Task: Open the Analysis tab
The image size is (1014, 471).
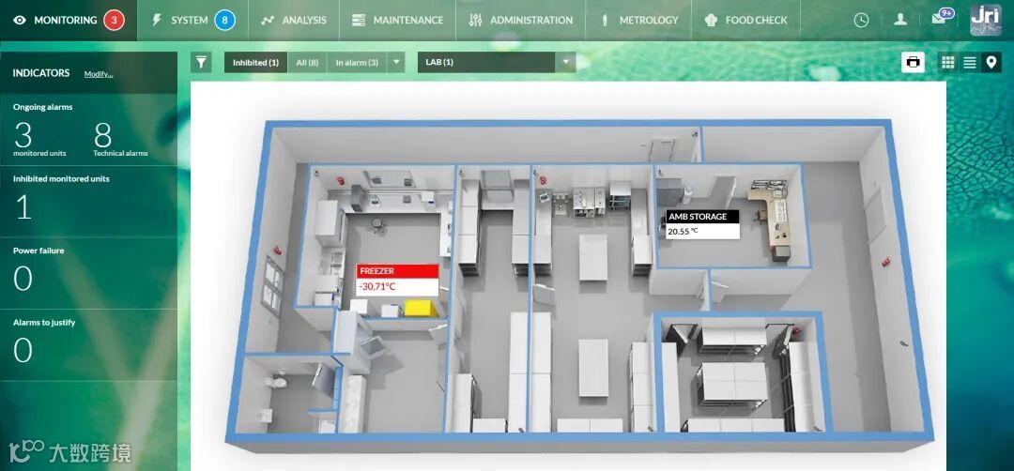Action: point(293,20)
